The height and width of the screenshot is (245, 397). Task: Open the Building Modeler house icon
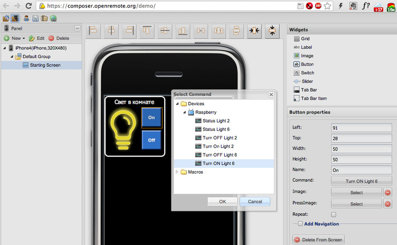6,18
